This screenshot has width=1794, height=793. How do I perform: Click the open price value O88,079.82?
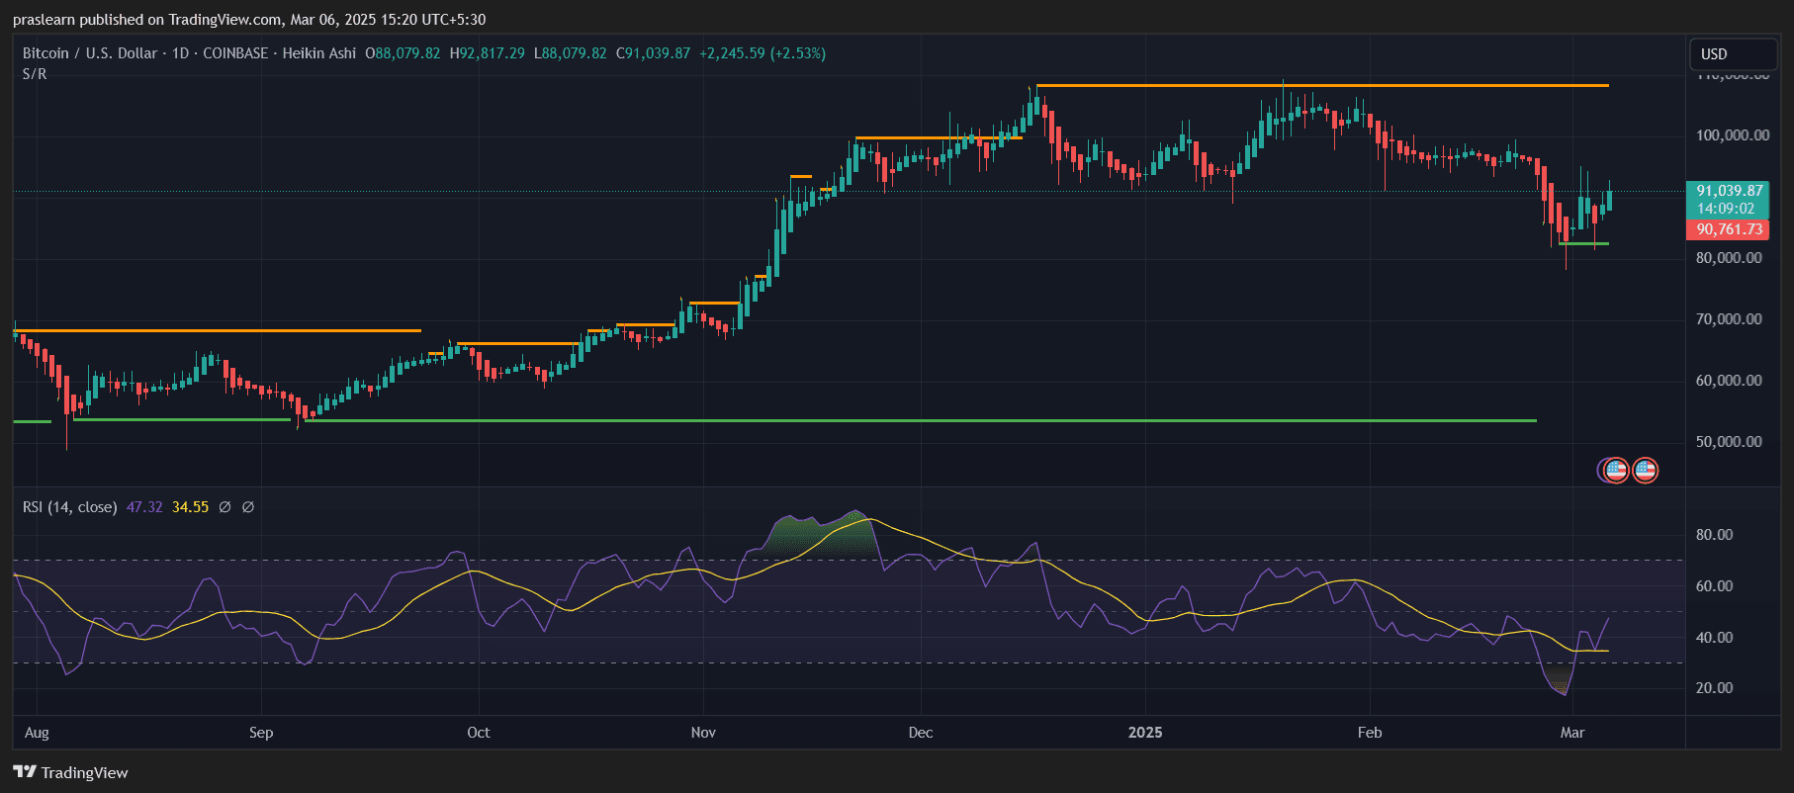click(403, 53)
